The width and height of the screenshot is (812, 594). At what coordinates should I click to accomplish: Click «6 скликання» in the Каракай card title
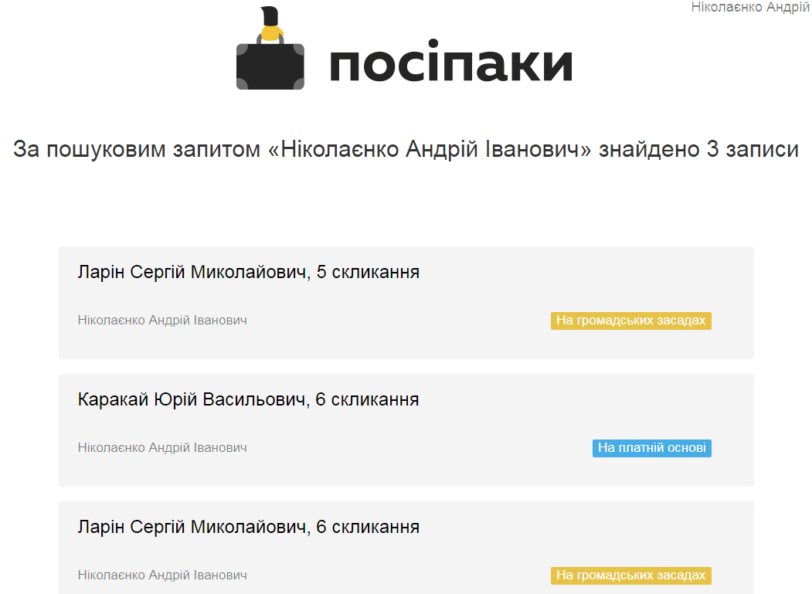tap(367, 399)
